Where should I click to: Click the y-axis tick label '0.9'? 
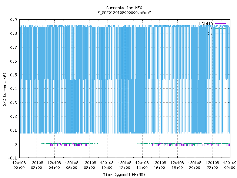pyautogui.click(x=13, y=20)
